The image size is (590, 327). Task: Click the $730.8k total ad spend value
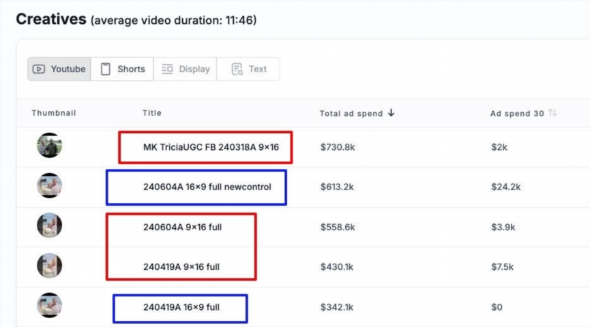(338, 147)
